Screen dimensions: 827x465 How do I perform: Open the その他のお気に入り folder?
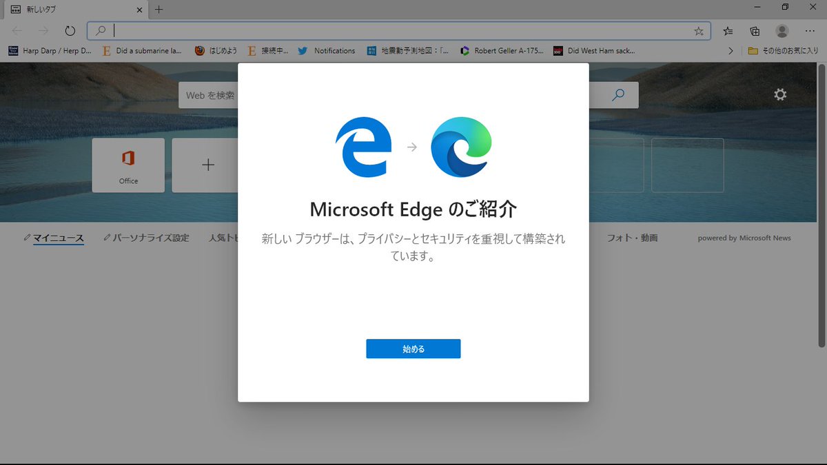tap(784, 51)
